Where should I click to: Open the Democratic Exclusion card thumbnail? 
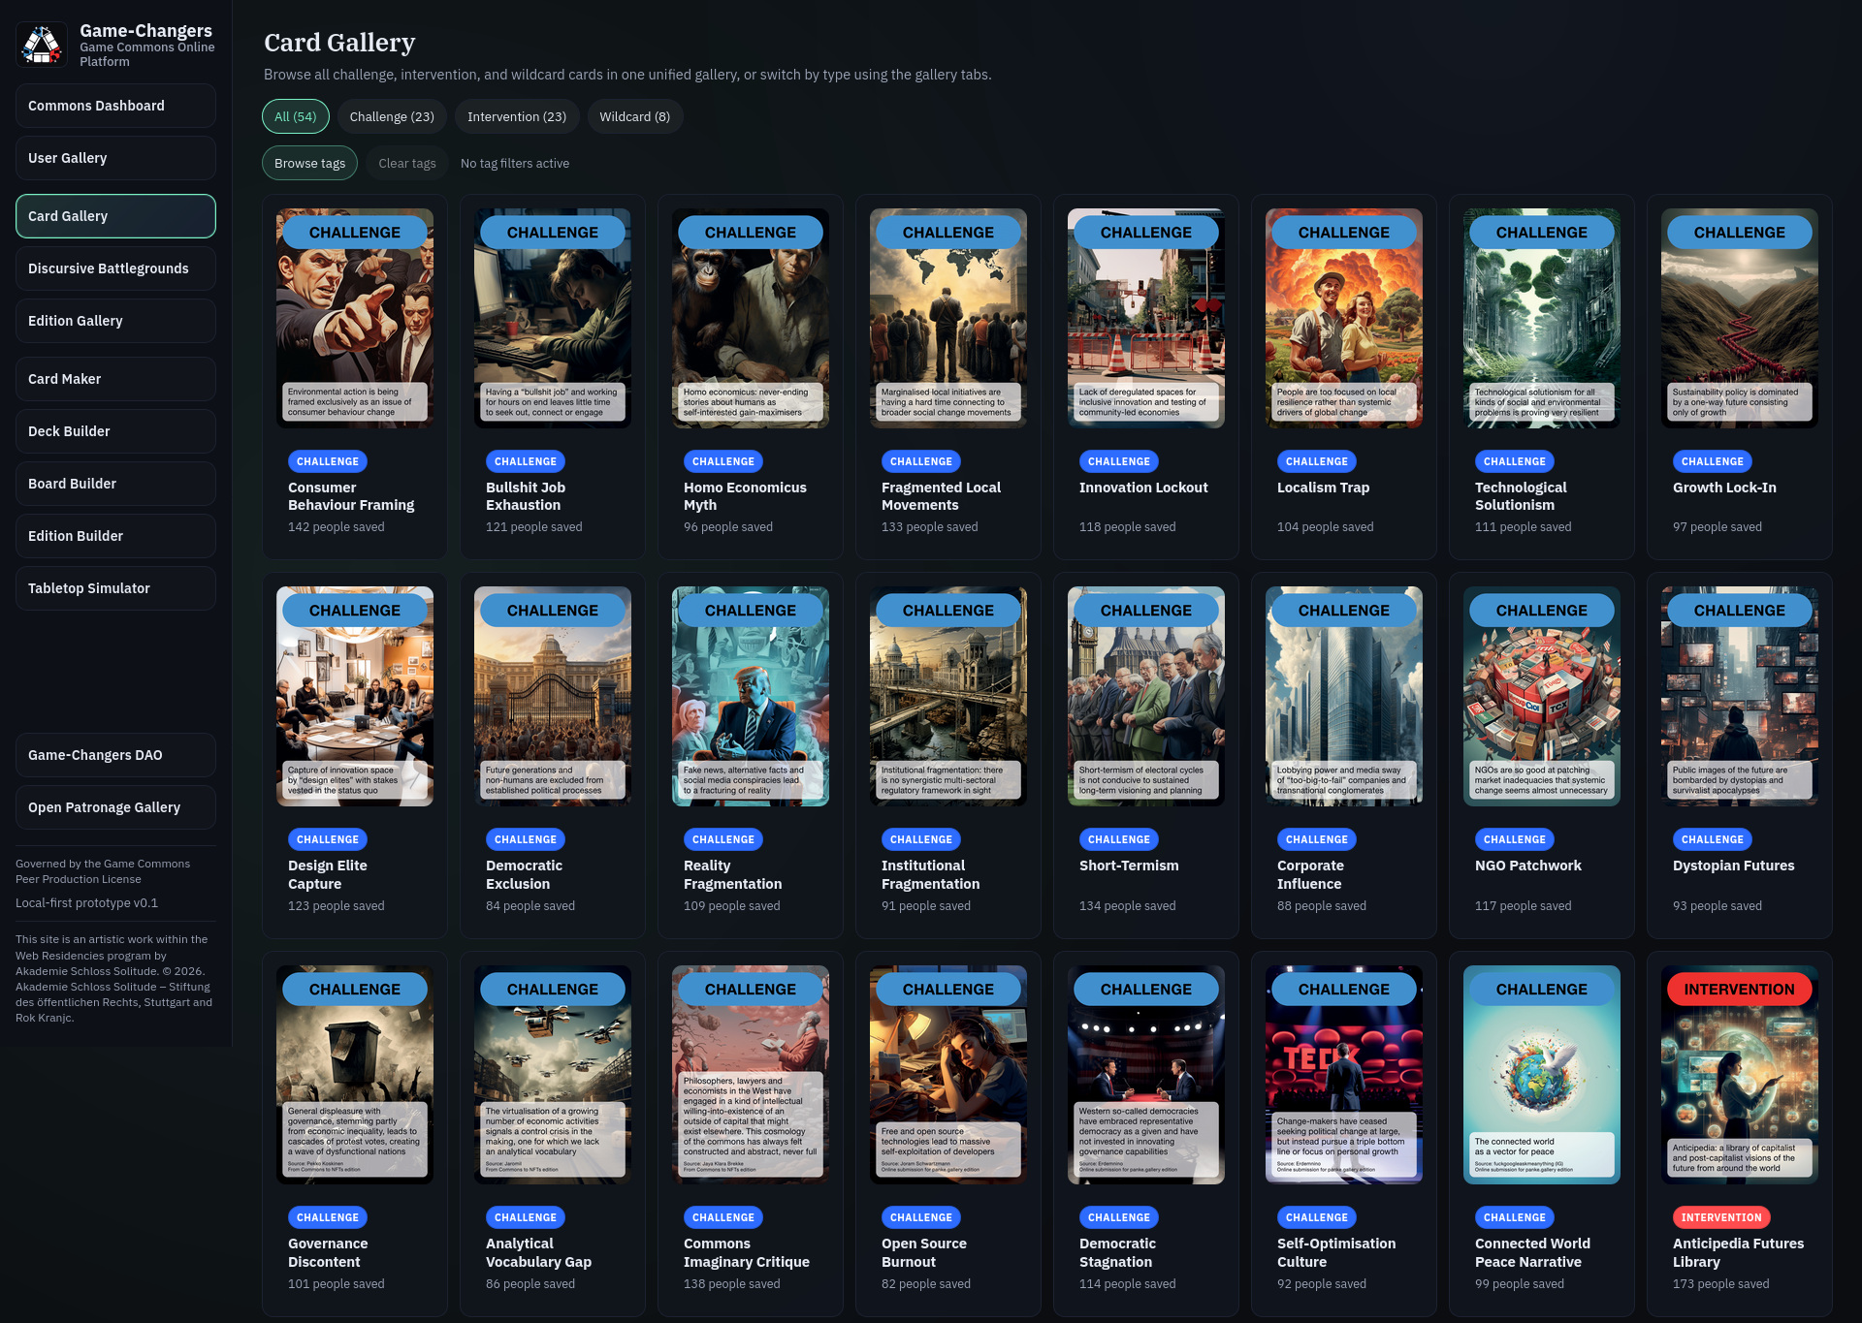pyautogui.click(x=553, y=696)
